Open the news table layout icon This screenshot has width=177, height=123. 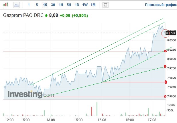(x=105, y=5)
